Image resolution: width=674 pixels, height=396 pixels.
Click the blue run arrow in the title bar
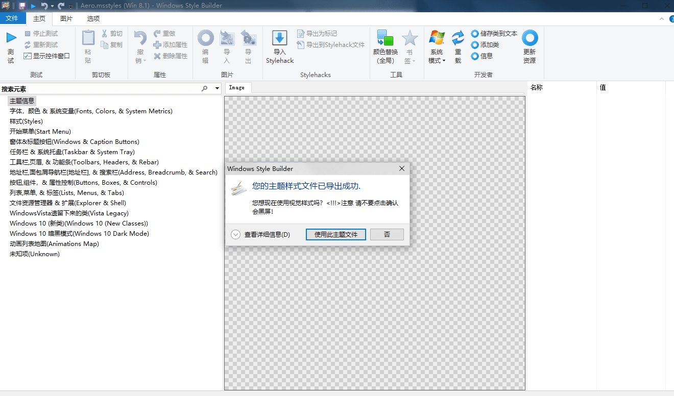pos(33,6)
